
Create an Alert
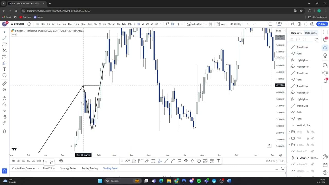(x=222, y=24)
